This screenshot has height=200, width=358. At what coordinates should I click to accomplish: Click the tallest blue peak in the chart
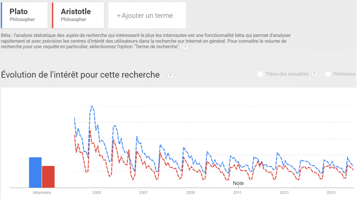[92, 106]
